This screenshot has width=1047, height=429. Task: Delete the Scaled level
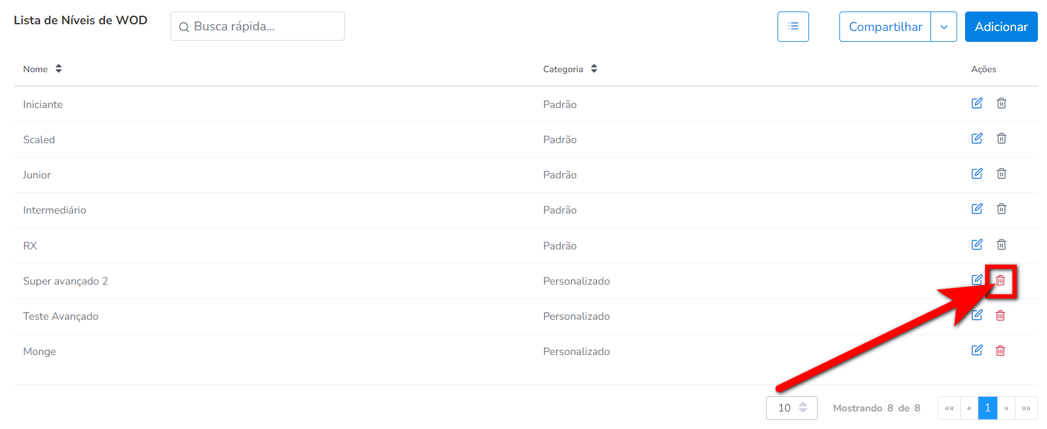click(1001, 138)
